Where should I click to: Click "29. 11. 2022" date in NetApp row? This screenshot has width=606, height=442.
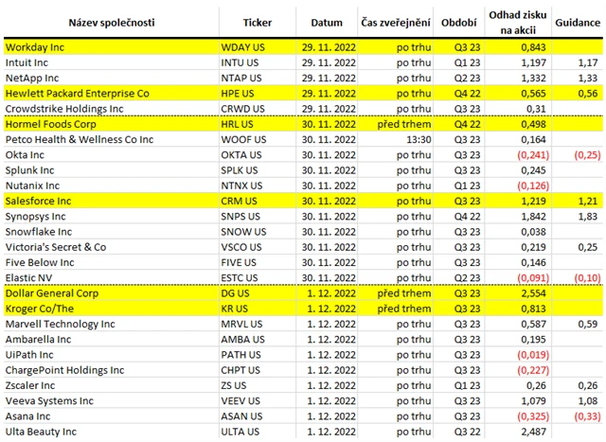coord(329,78)
